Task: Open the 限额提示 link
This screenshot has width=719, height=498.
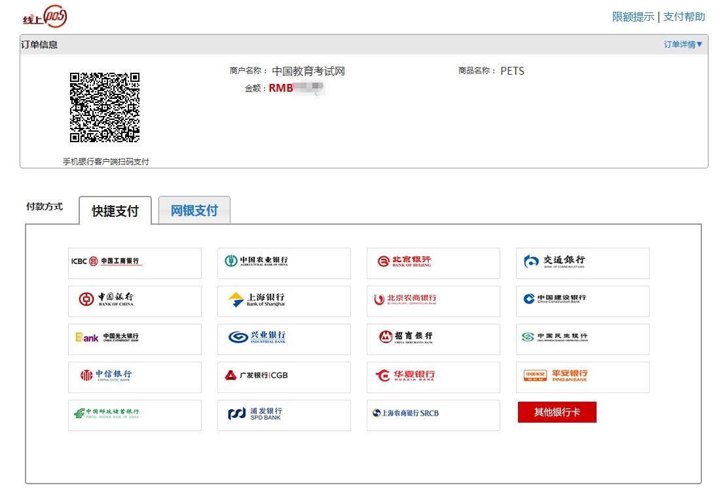Action: point(633,17)
